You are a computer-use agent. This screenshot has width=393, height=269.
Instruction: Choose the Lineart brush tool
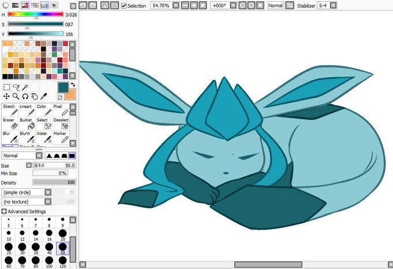pos(27,110)
